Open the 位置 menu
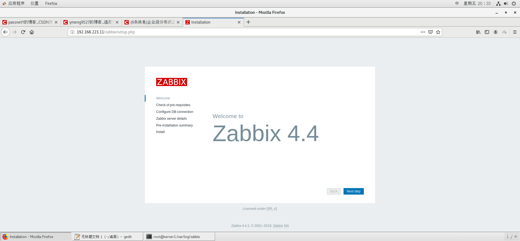This screenshot has height=241, width=520. (34, 4)
